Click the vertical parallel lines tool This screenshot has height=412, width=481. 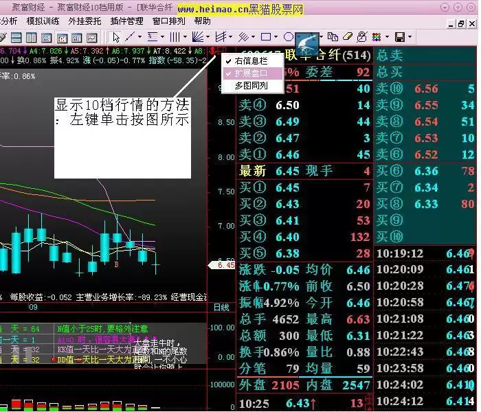tap(175, 36)
